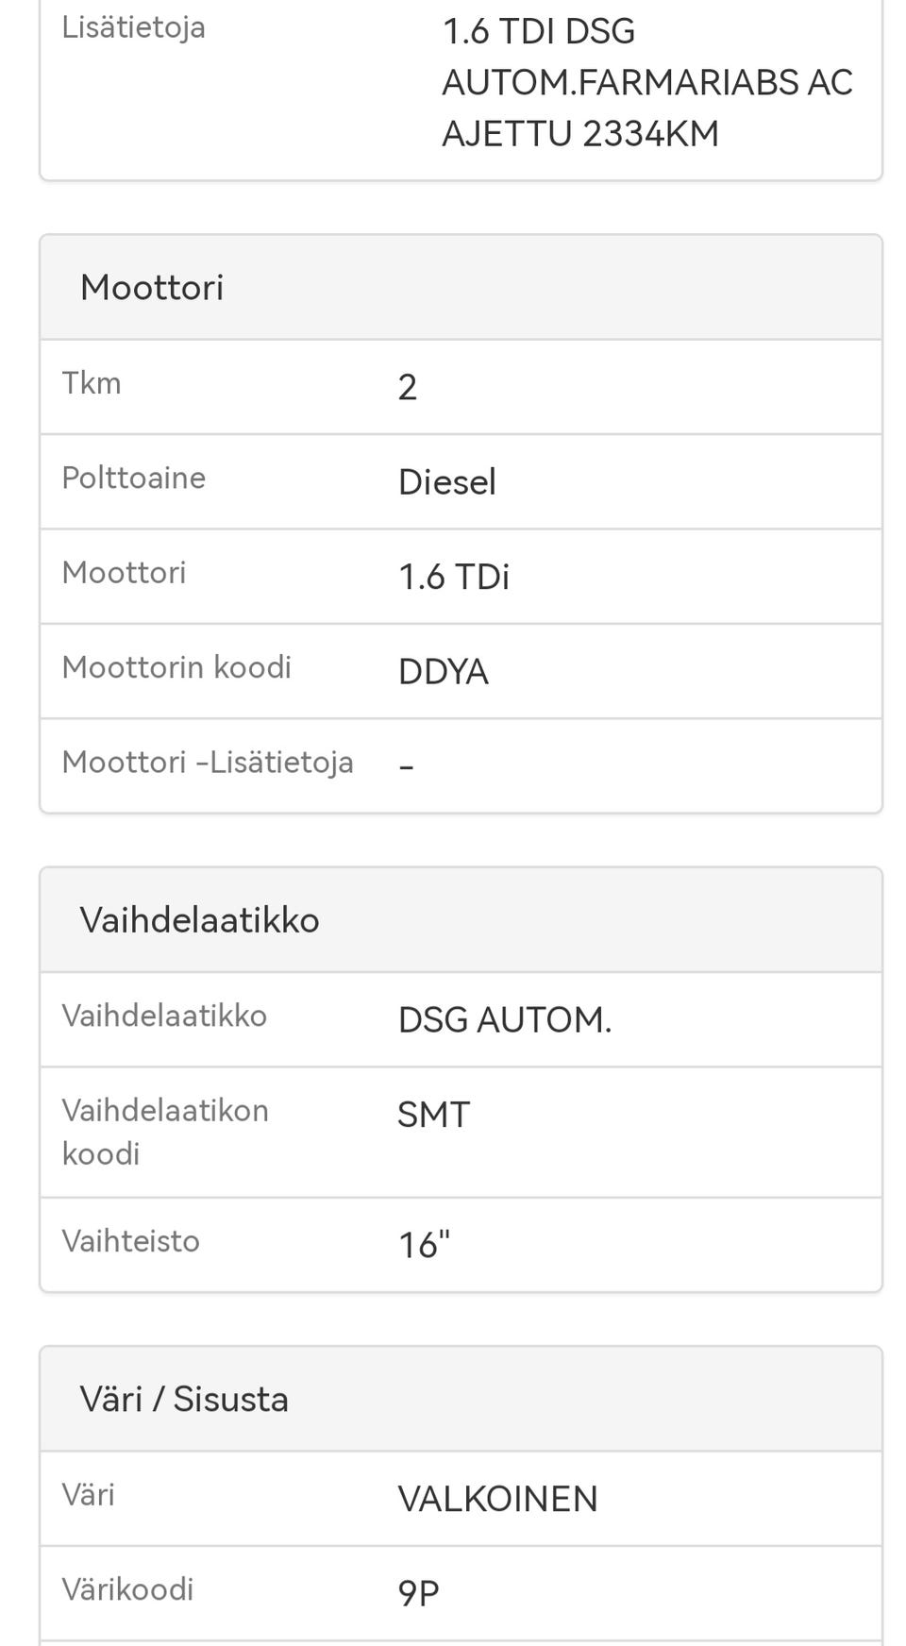Click the Vaihteisto row label

pos(130,1241)
